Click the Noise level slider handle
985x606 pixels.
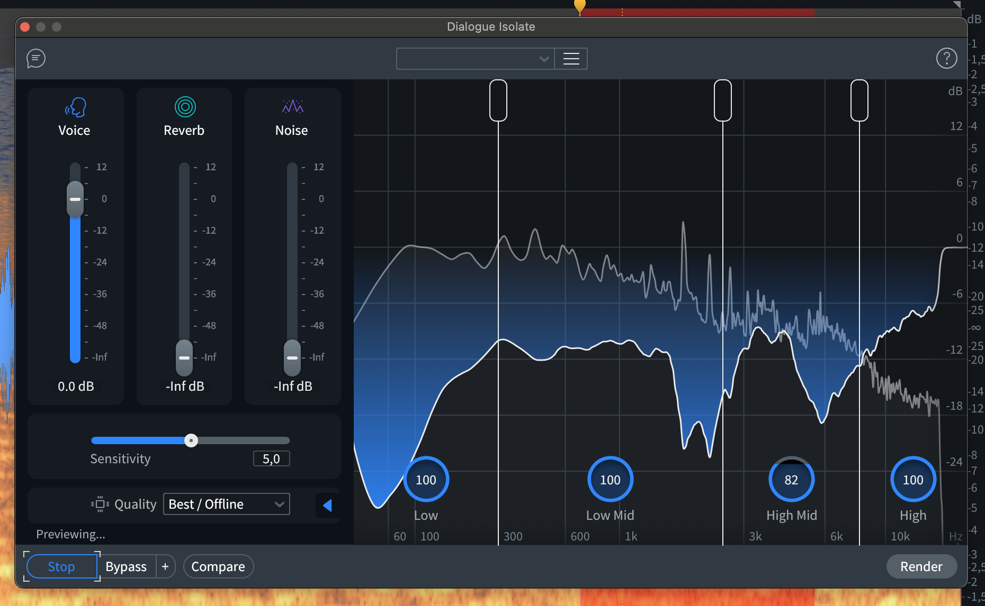(292, 358)
